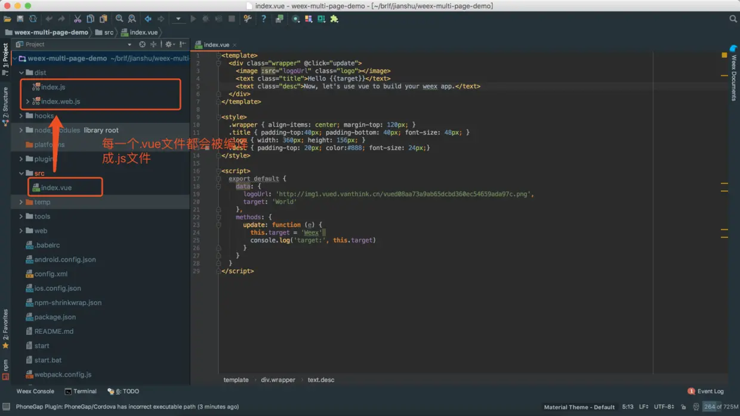Screen dimensions: 740x416
Task: Select the index.vue editor tab
Action: [216, 45]
